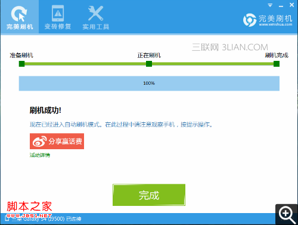
Task: Click the 完美刷机 logo at top right
Action: click(x=268, y=20)
